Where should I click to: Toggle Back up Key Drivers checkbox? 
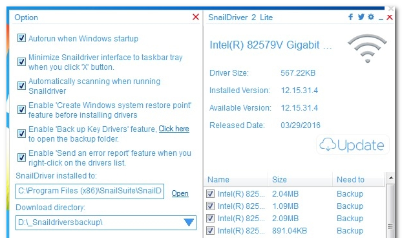point(21,134)
